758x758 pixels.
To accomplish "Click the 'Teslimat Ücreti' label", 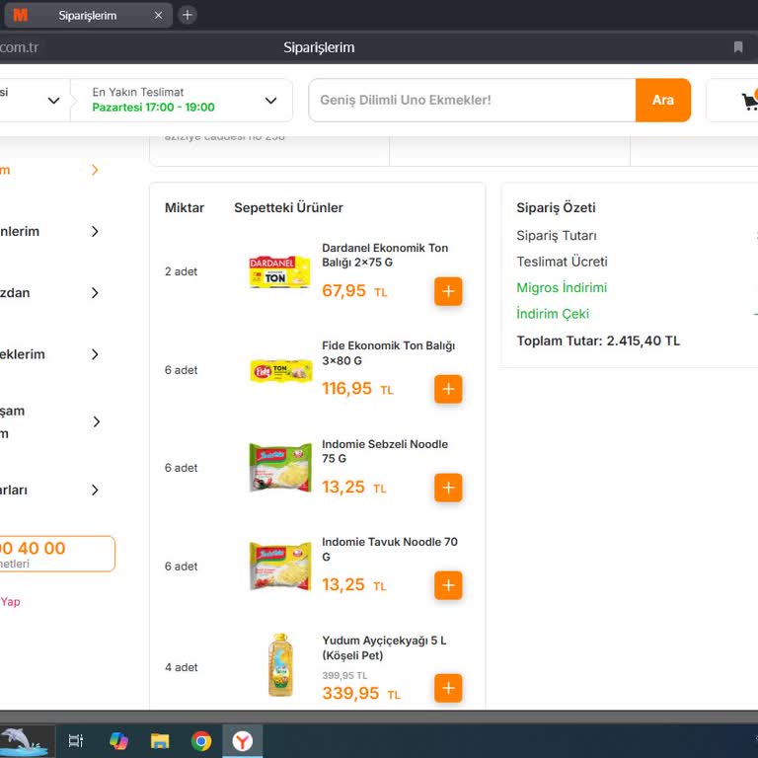I will point(562,262).
